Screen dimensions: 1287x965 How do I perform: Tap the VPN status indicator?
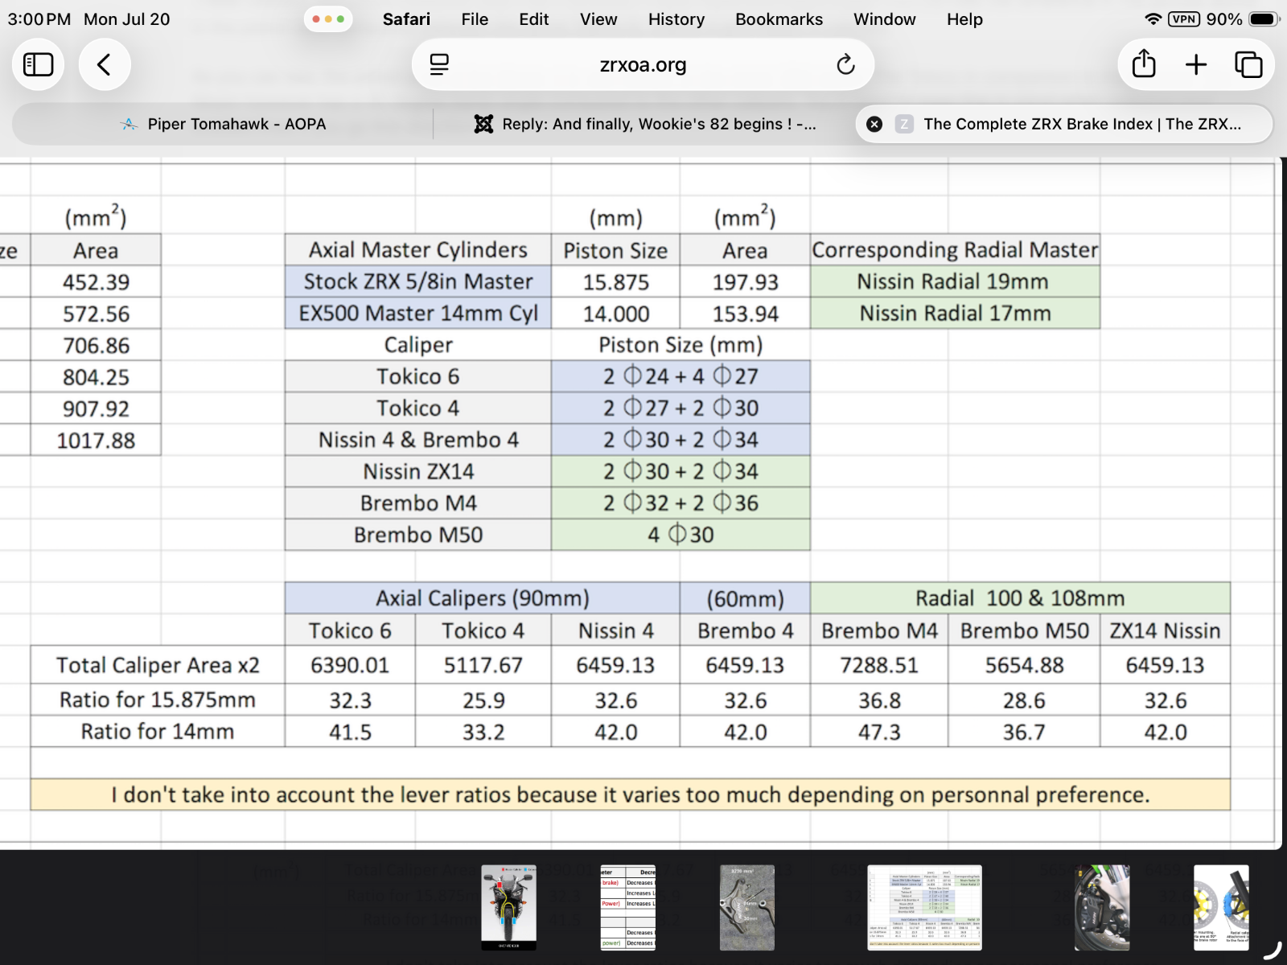[x=1184, y=18]
